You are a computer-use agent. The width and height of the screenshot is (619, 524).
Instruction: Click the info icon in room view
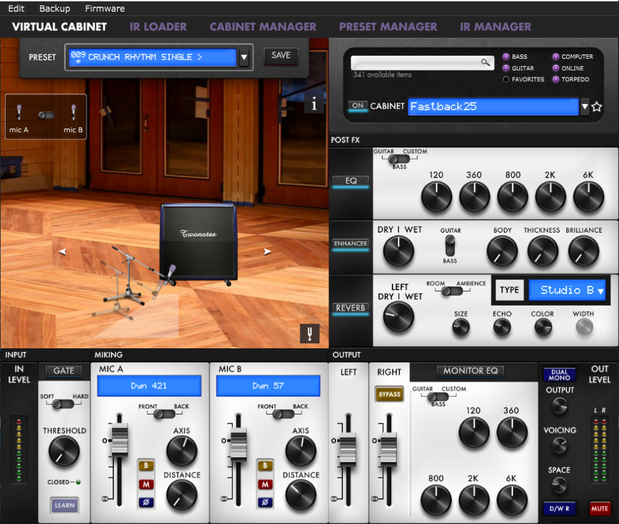pos(314,104)
